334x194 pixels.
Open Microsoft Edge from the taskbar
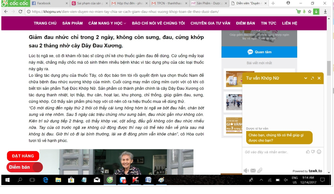(x=45, y=180)
